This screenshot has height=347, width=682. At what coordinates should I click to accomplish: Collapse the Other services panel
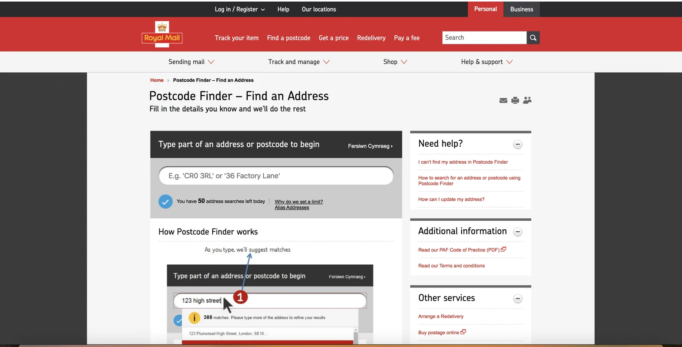(518, 299)
